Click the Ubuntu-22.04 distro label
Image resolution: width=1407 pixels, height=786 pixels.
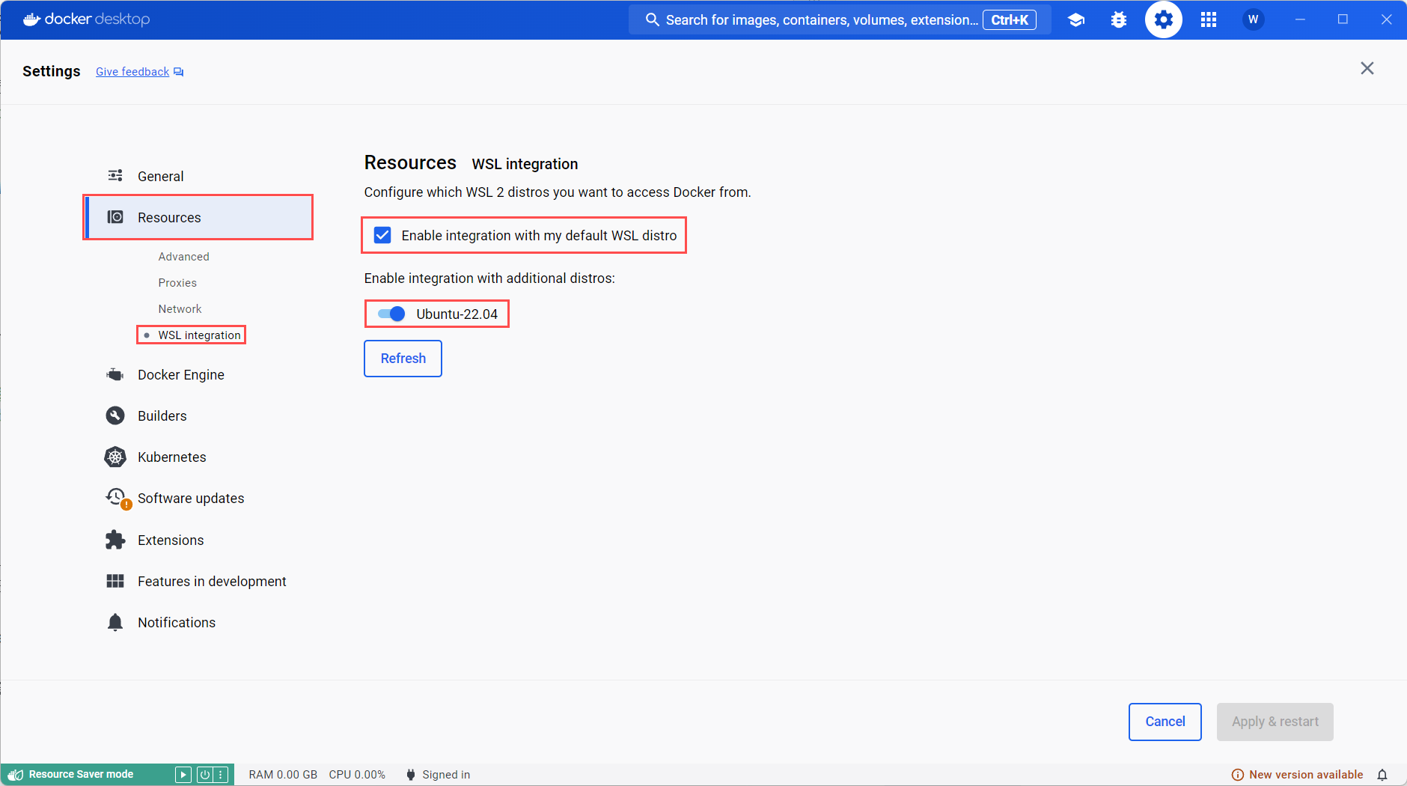tap(457, 314)
